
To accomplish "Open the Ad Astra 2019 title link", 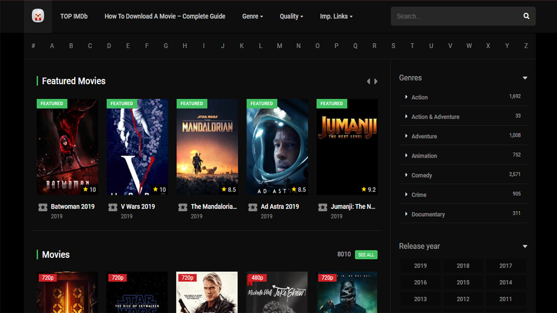I will pos(280,206).
